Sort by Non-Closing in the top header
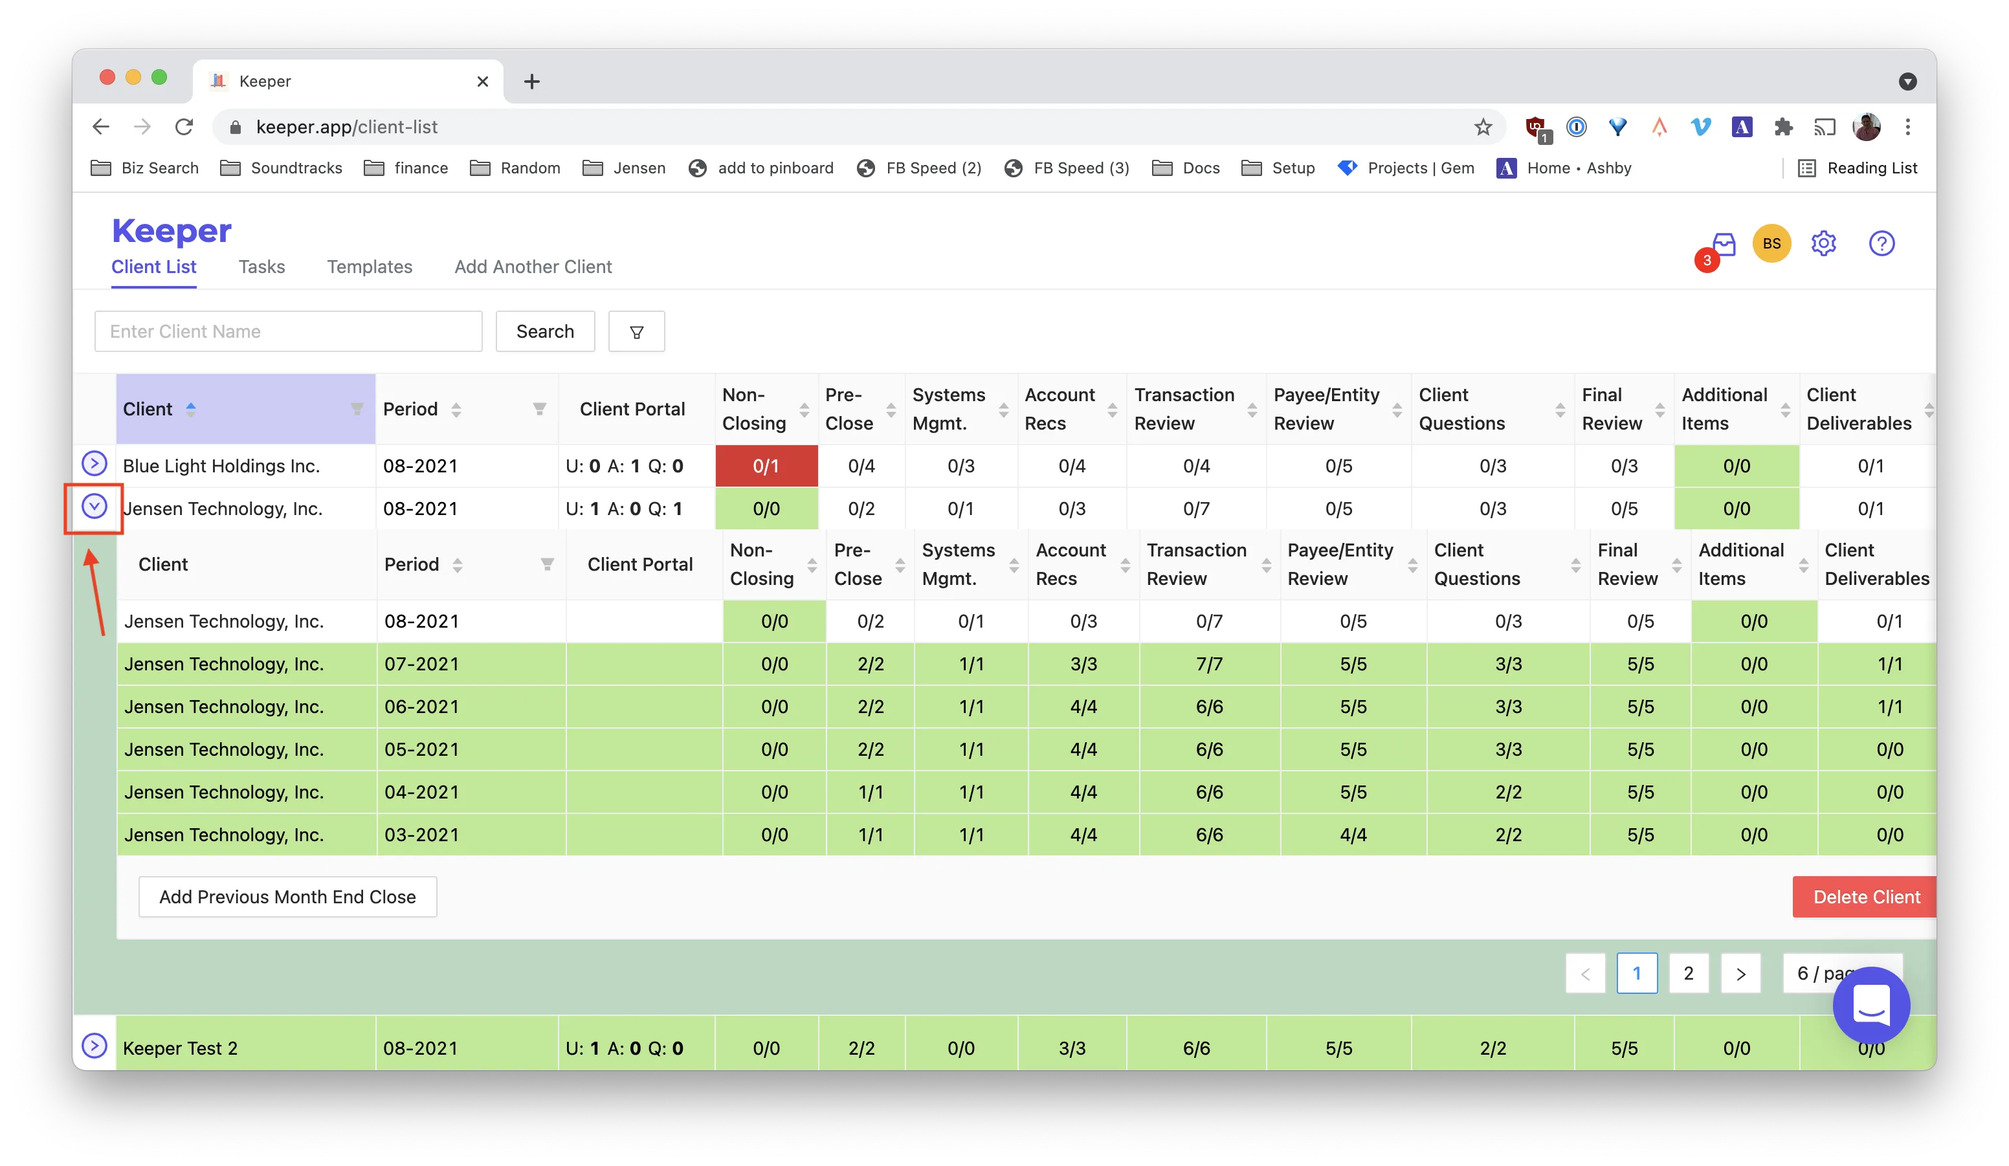The height and width of the screenshot is (1166, 2009). click(805, 410)
